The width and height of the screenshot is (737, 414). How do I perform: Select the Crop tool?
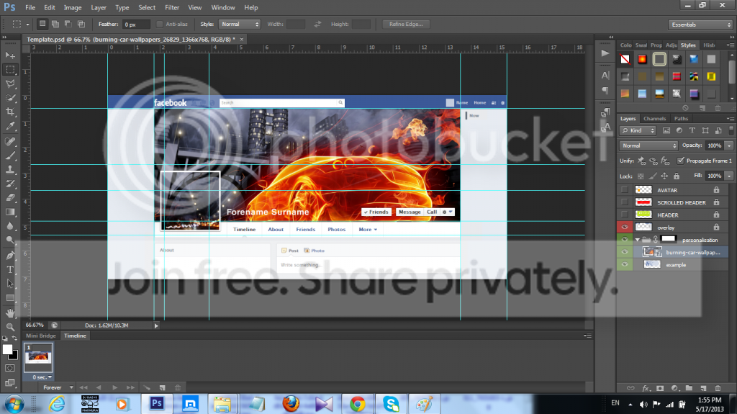coord(10,112)
